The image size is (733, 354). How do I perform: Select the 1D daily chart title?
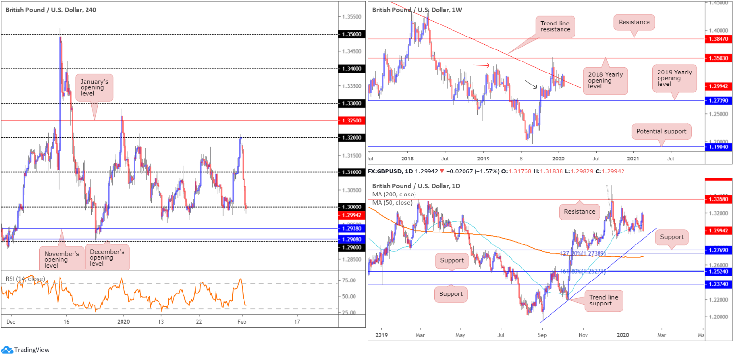coord(417,185)
